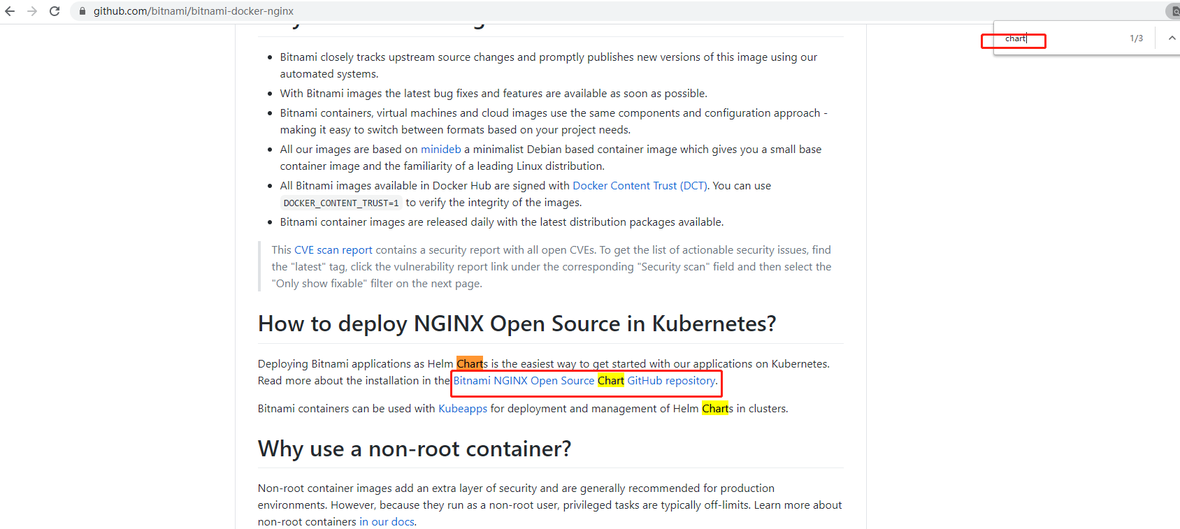
Task: Click the orange-highlighted 'Chart' match after 'Helm'
Action: pyautogui.click(x=470, y=364)
